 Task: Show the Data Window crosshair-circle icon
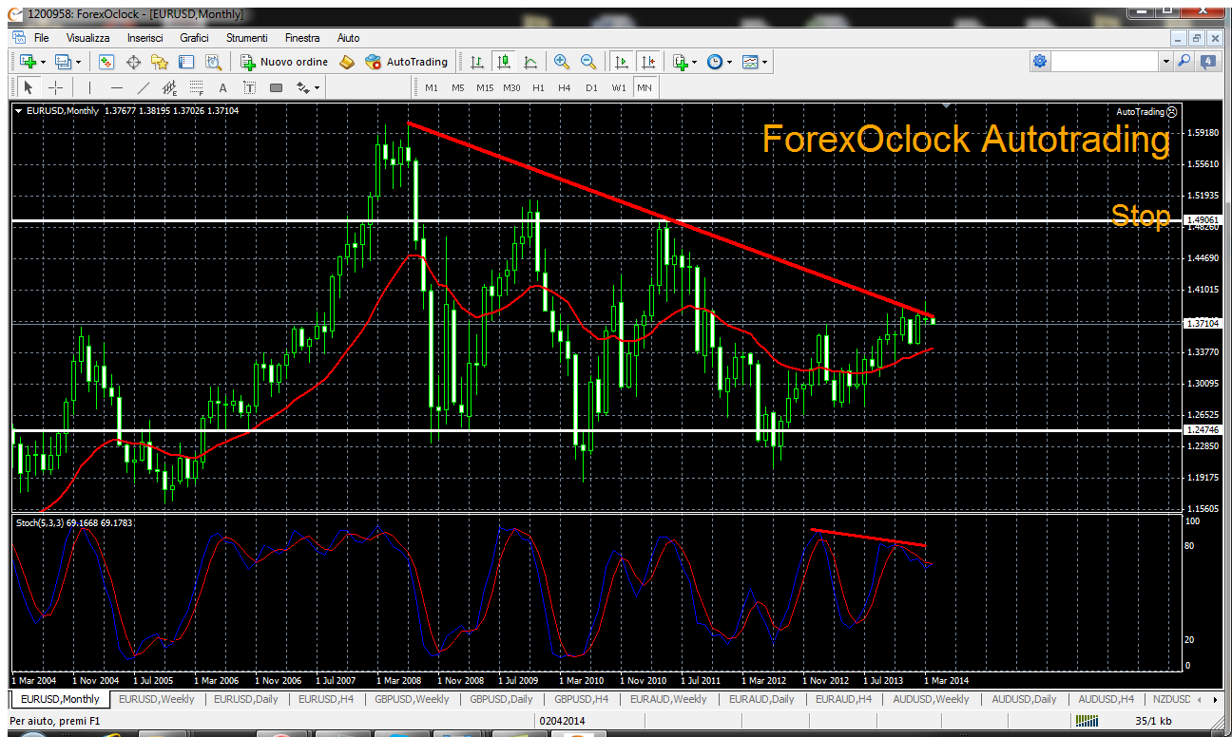coord(133,62)
